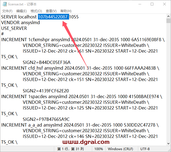Open the 查看(V) menu
Image resolution: width=171 pixels, height=152 pixels.
(x=51, y=11)
